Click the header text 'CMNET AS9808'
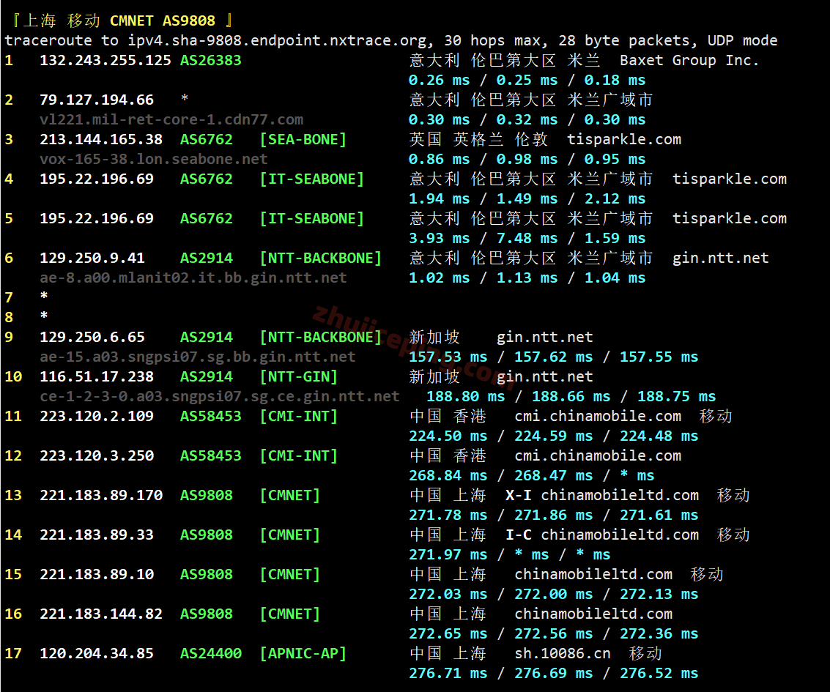This screenshot has height=692, width=830. pos(163,21)
